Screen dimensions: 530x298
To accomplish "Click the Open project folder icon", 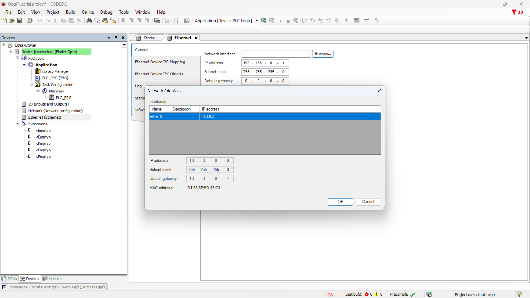I will (12, 20).
